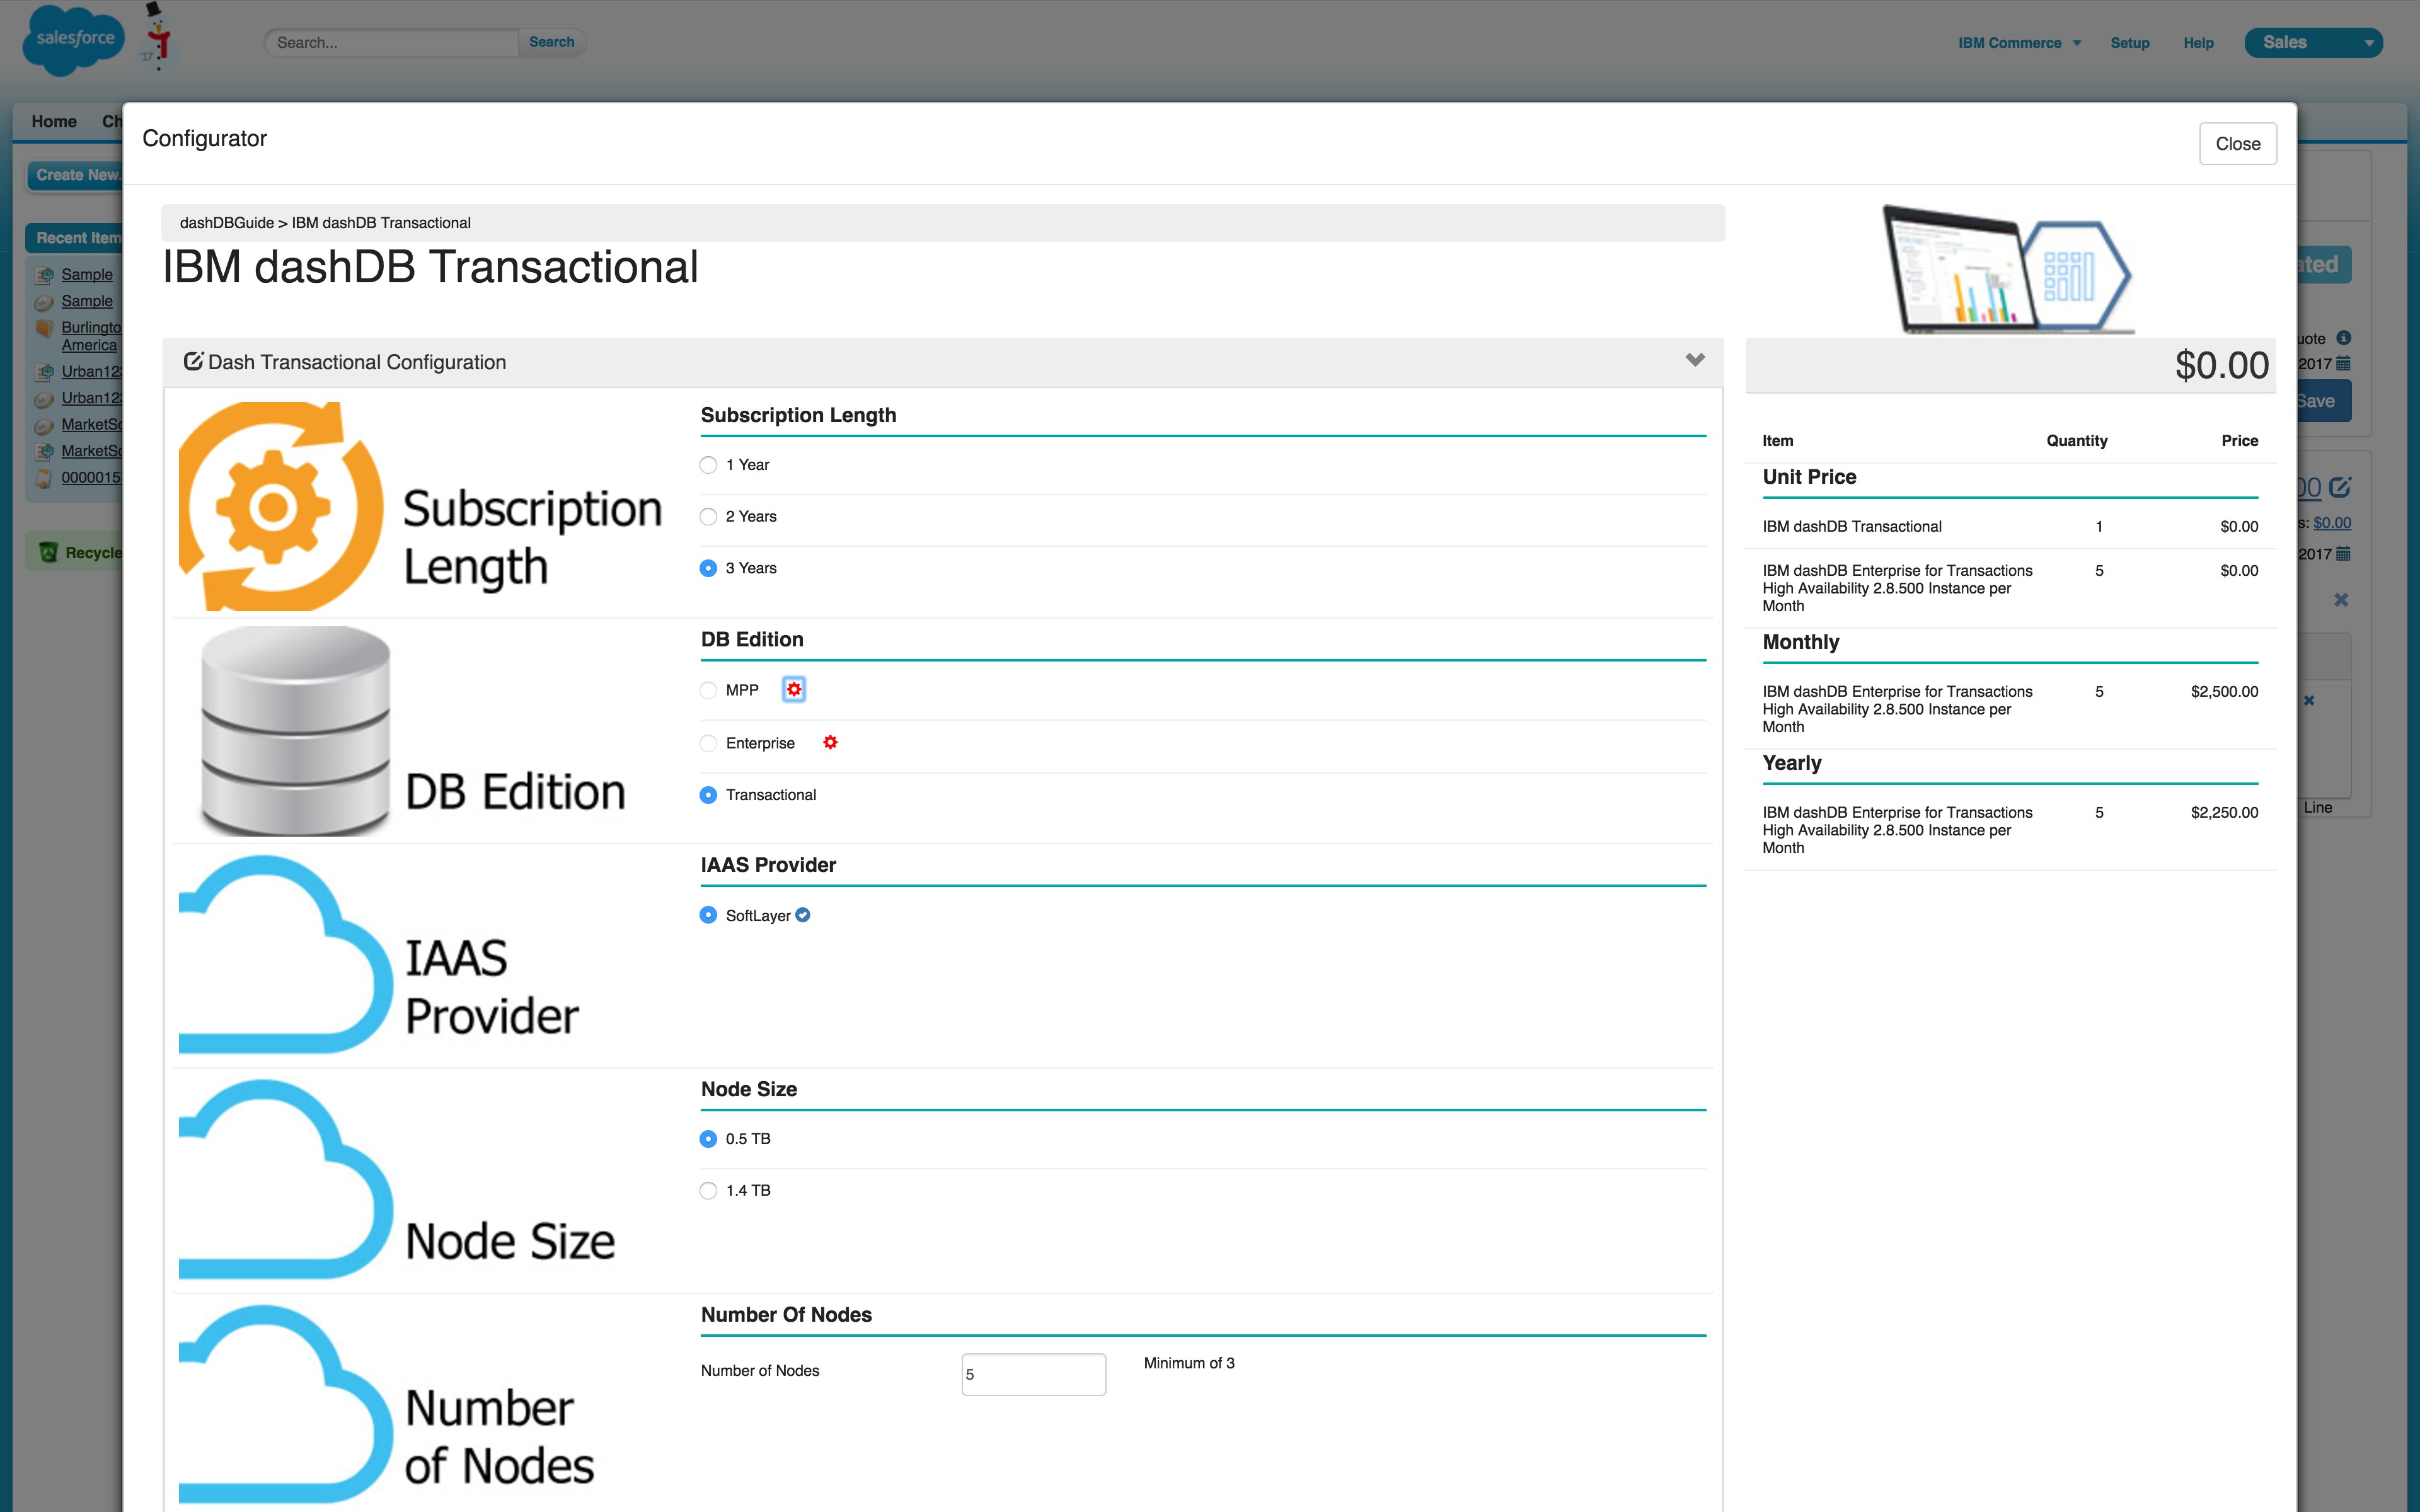Click the blue edit icon behind the modal

[x=2340, y=488]
